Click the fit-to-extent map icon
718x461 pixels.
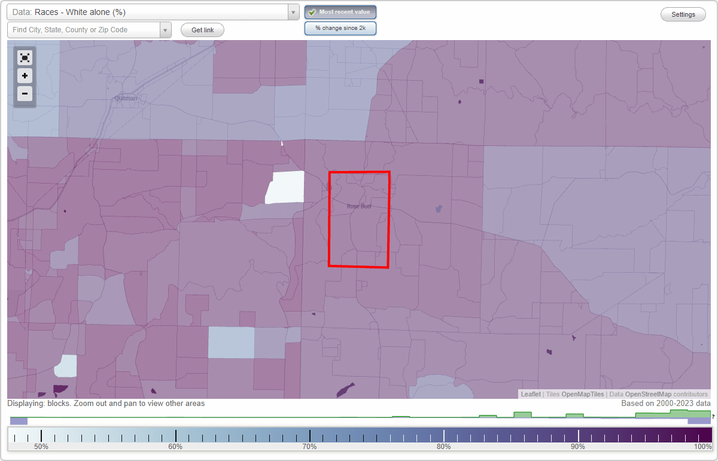coord(25,58)
